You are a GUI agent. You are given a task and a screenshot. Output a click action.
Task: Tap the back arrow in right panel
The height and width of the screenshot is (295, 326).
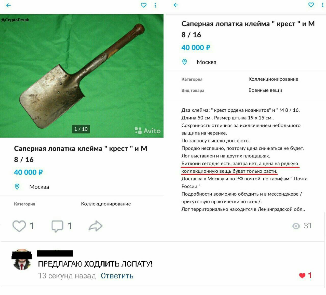[176, 5]
